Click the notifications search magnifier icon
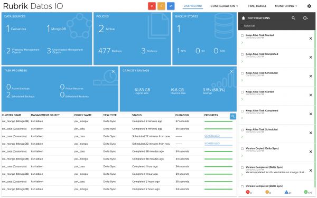This screenshot has height=198, width=317. (x=293, y=18)
